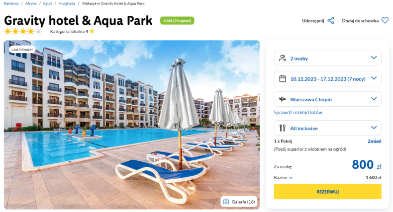Click the heart icon to save hotel
Image resolution: width=393 pixels, height=212 pixels.
pos(385,20)
